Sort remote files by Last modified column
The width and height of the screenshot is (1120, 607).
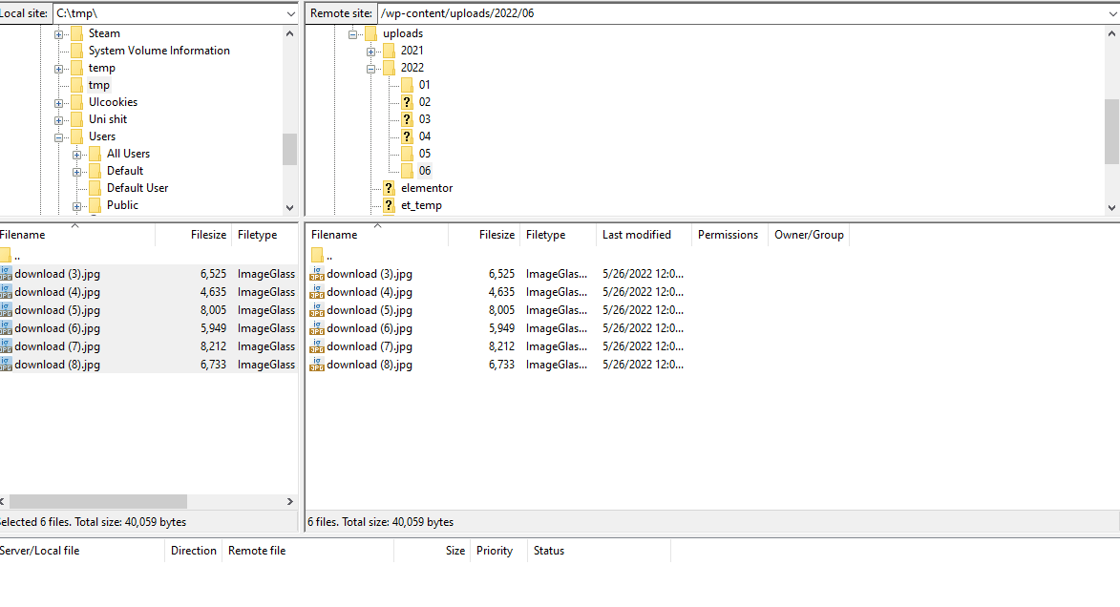(x=644, y=235)
